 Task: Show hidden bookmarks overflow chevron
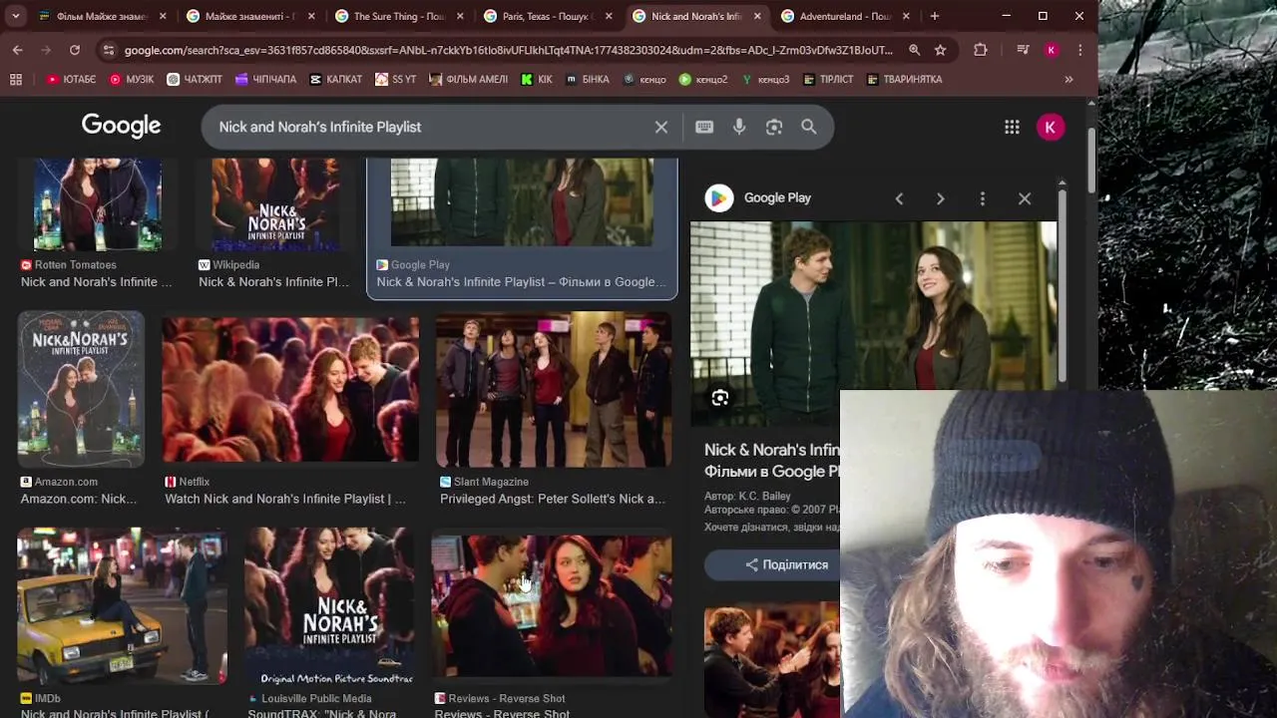pos(1068,79)
